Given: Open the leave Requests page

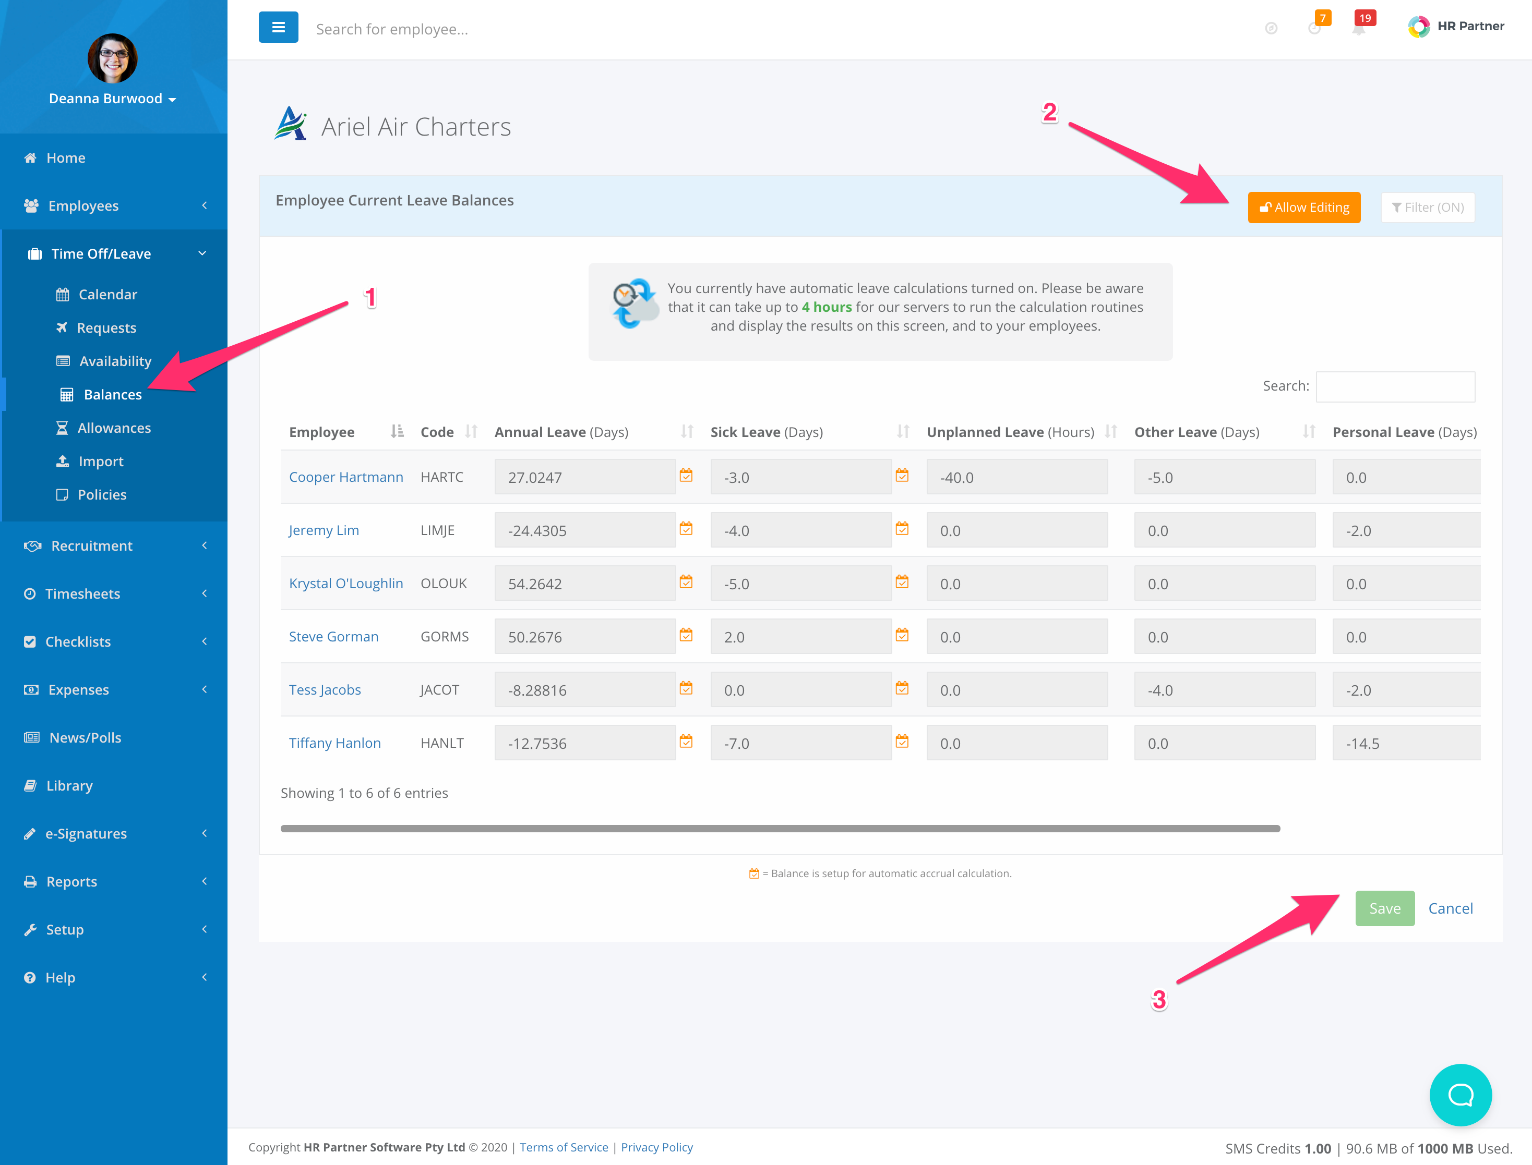Looking at the screenshot, I should (x=106, y=328).
